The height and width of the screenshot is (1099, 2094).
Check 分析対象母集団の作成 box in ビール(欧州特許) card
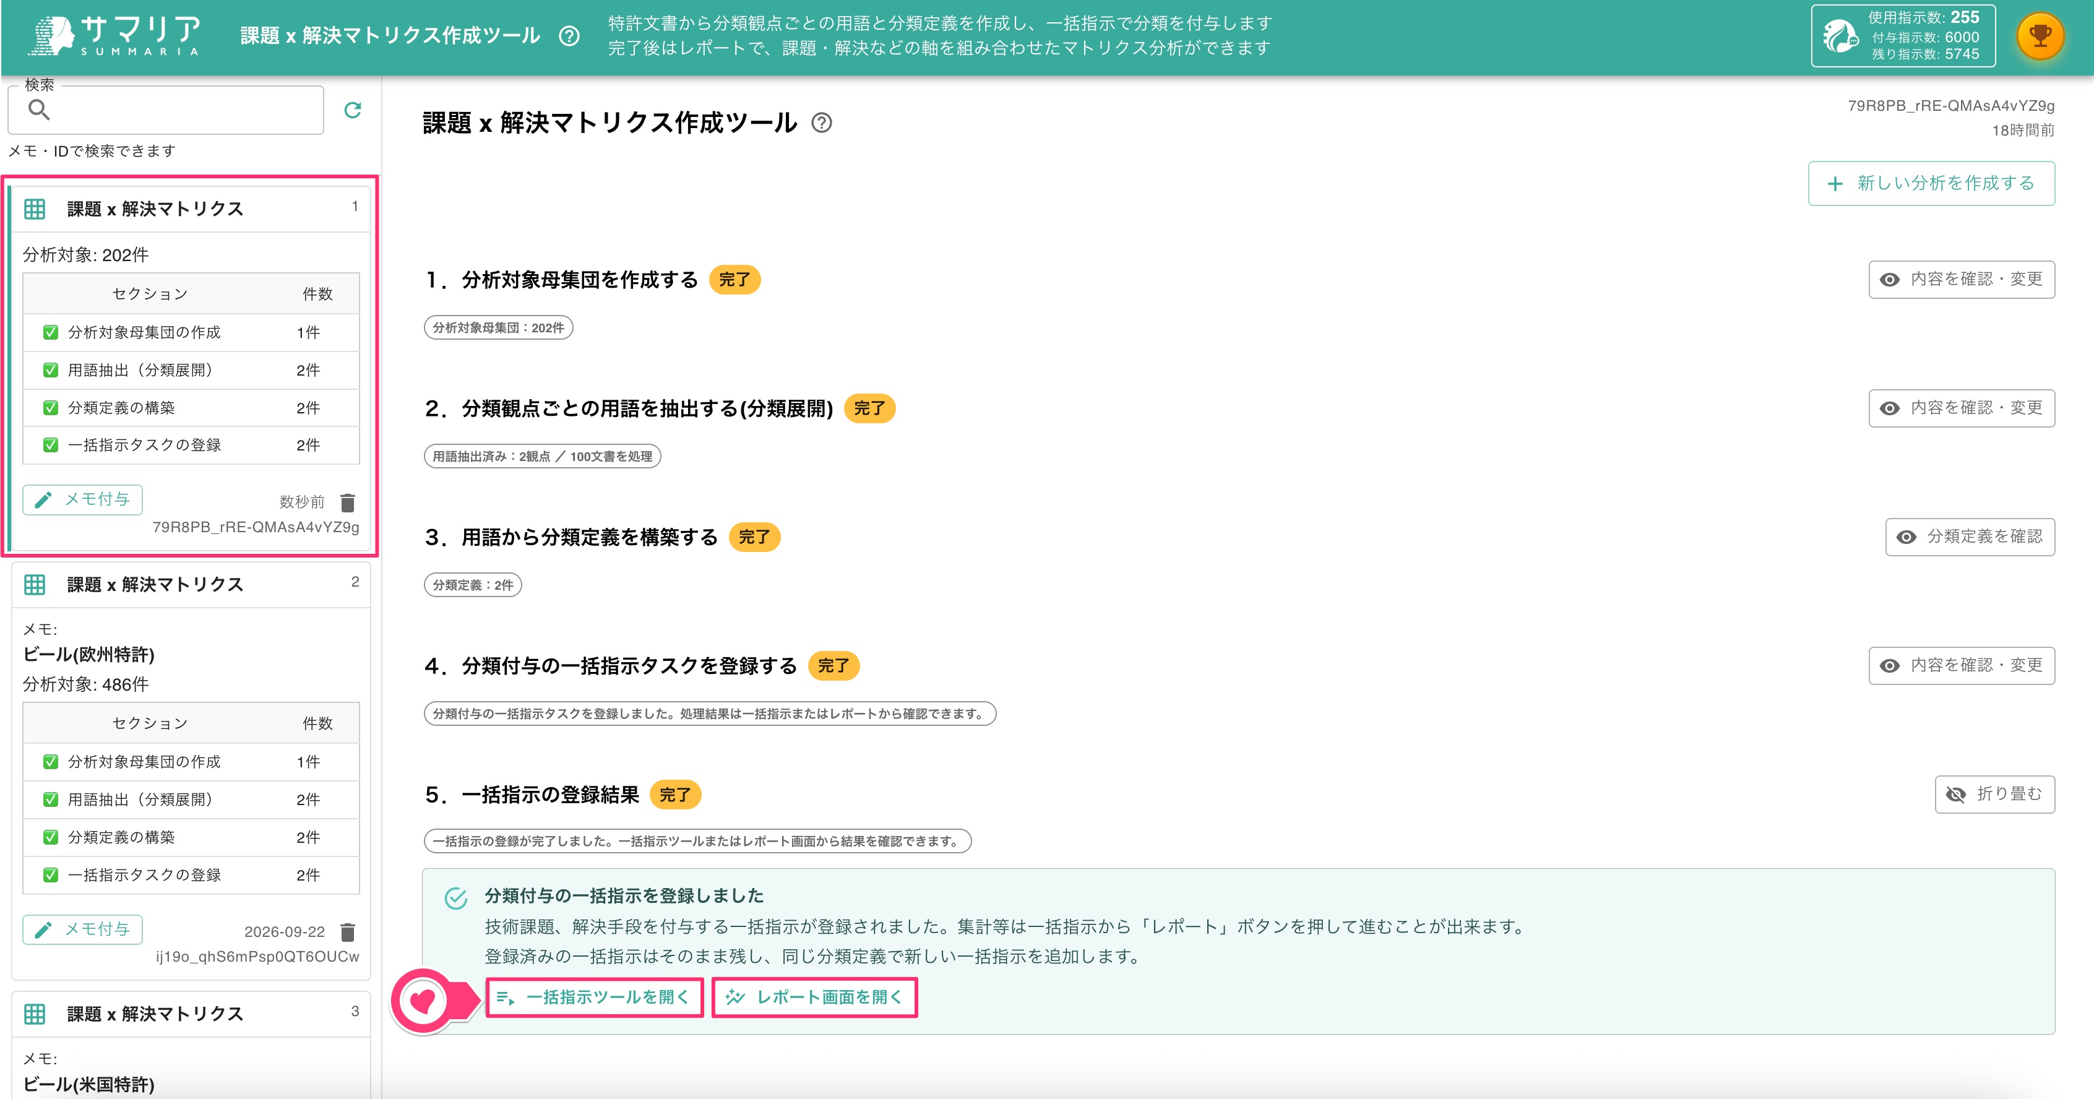pyautogui.click(x=50, y=762)
